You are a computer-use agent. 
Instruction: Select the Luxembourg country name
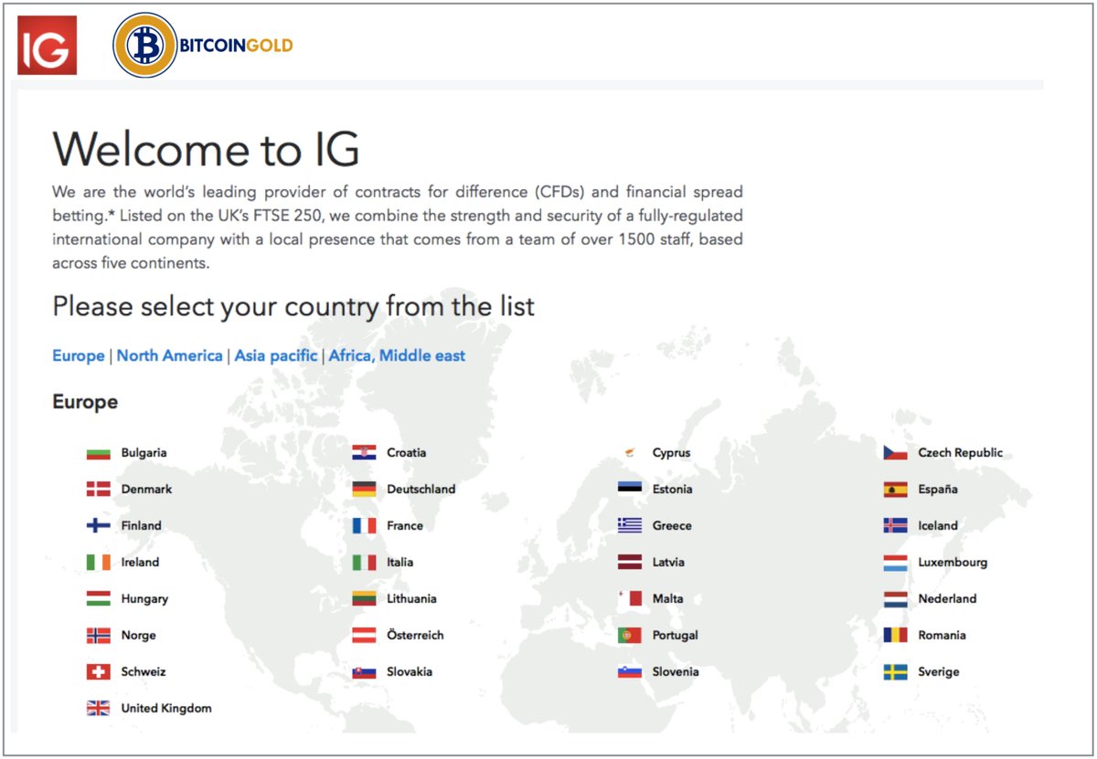coord(953,563)
